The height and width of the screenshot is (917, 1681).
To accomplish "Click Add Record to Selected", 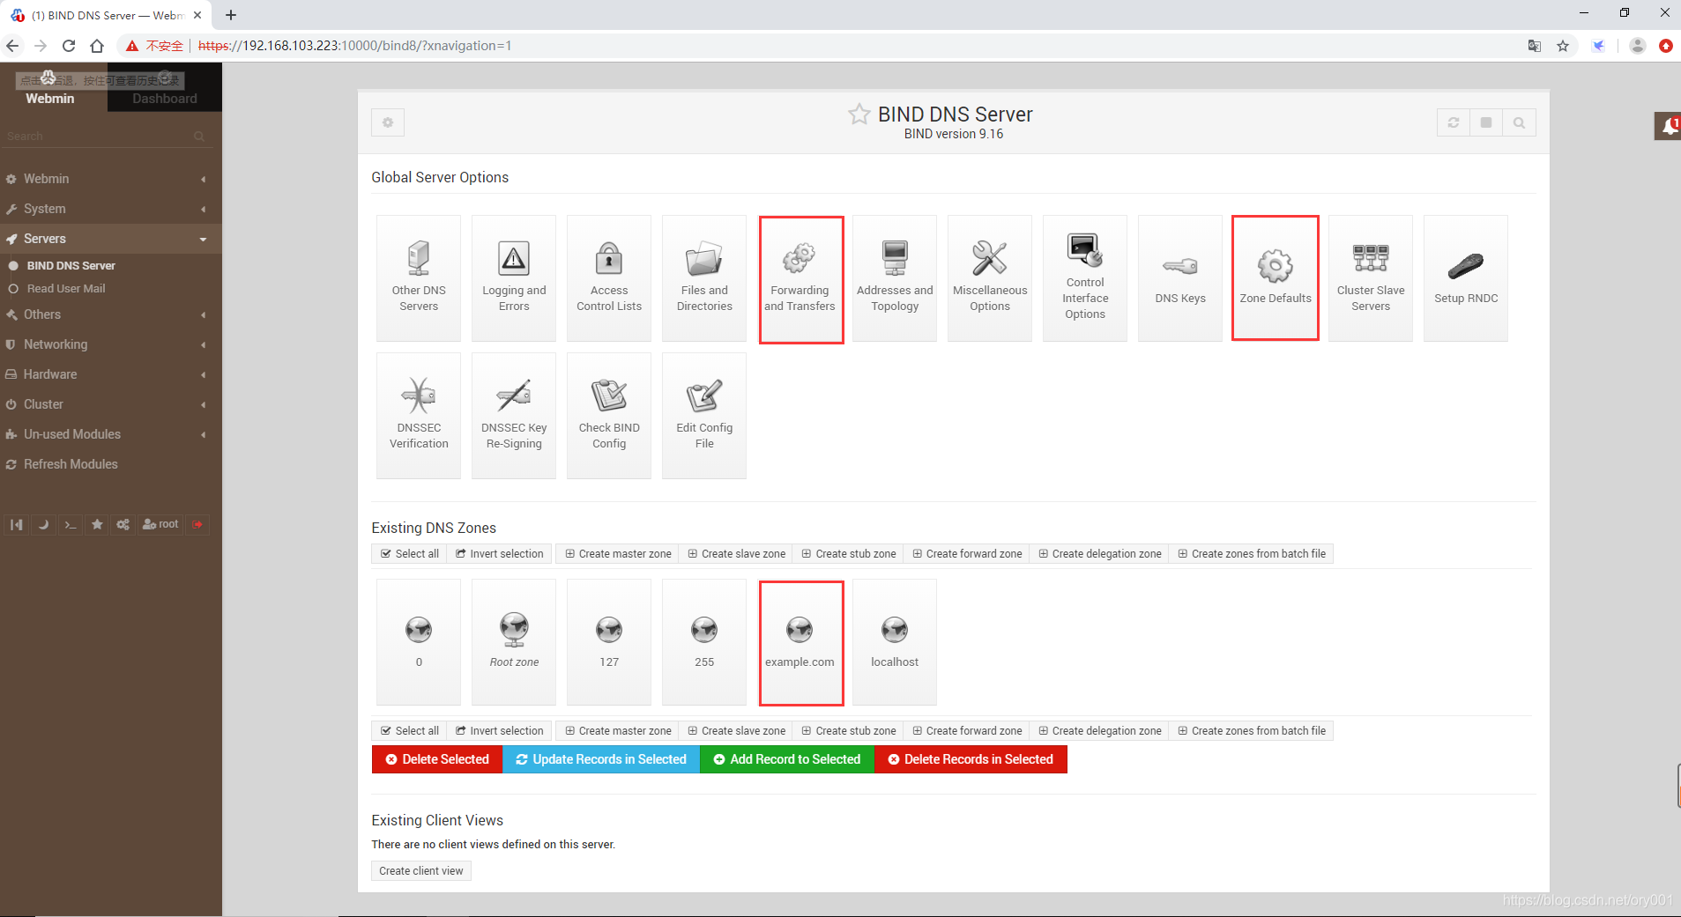I will coord(787,759).
